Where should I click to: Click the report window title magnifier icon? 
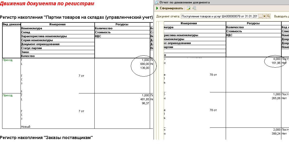point(156,2)
